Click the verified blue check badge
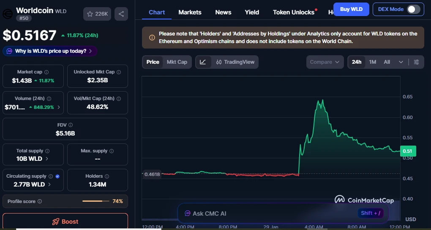 (x=57, y=176)
